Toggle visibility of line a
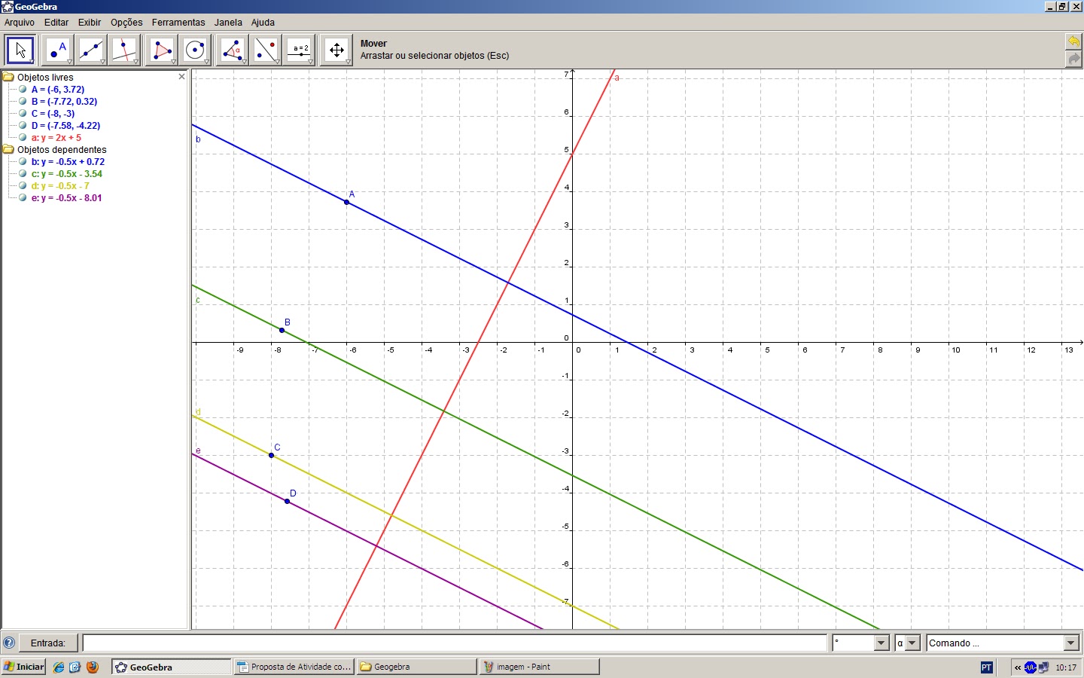Screen dimensions: 1084x678 click(23, 137)
